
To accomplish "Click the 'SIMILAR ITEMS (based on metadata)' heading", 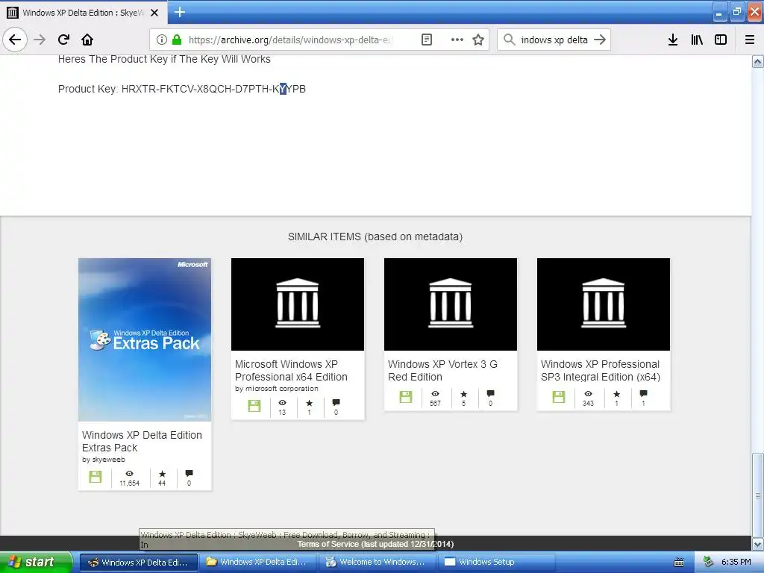I will pyautogui.click(x=375, y=237).
